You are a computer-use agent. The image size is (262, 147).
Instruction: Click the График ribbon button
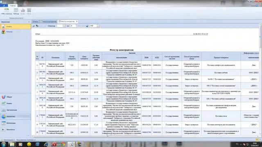click(x=23, y=11)
